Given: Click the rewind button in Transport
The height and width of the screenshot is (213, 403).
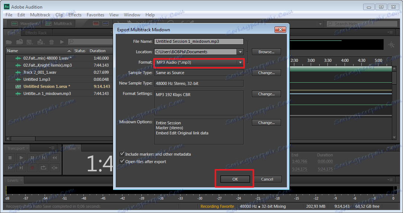Looking at the screenshot, I should (x=55, y=158).
